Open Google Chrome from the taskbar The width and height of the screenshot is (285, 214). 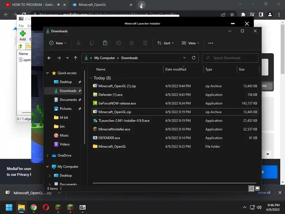tap(34, 207)
